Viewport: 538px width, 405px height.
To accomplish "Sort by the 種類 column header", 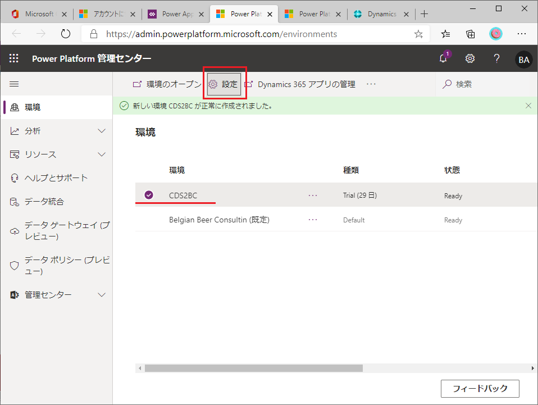I will click(x=351, y=170).
